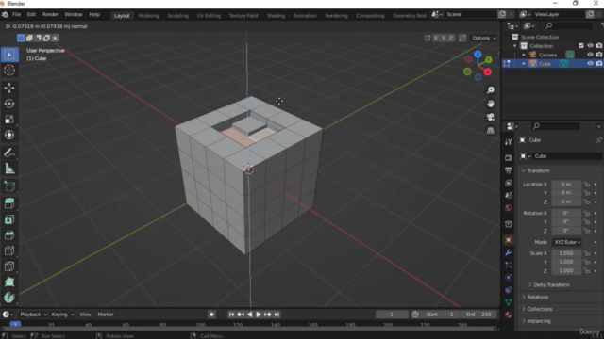Uncheck the Collection exclude checkbox
This screenshot has width=604, height=339.
click(581, 46)
